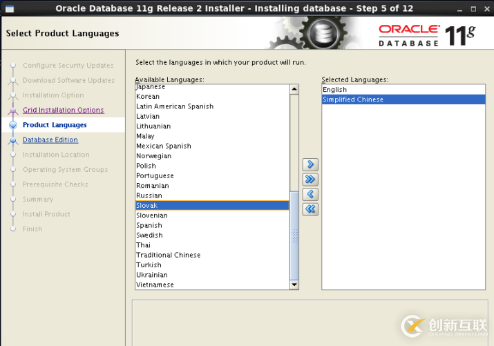
Task: Open the Grid Installation Options step link
Action: pyautogui.click(x=64, y=110)
